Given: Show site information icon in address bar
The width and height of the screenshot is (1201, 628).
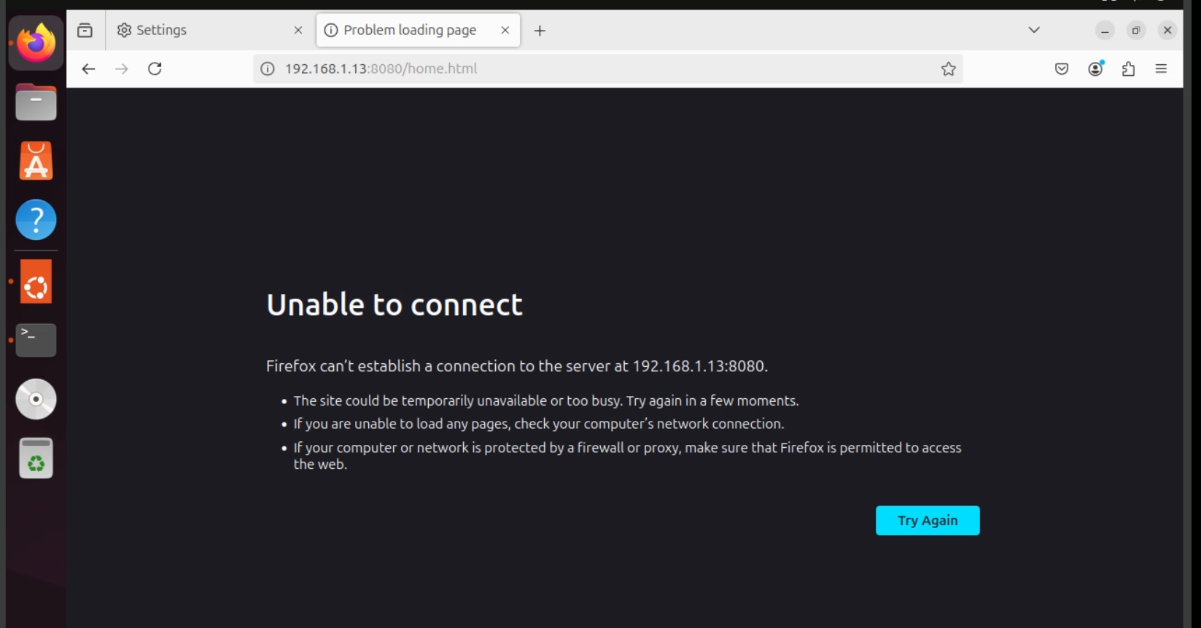Looking at the screenshot, I should click(x=268, y=69).
